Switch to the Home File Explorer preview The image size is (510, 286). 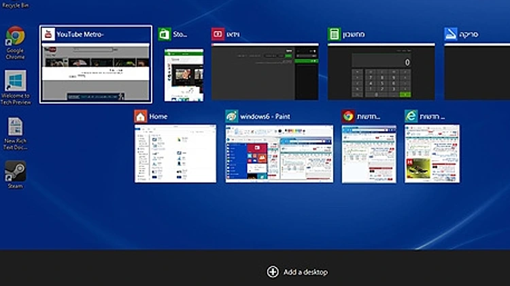coord(175,154)
